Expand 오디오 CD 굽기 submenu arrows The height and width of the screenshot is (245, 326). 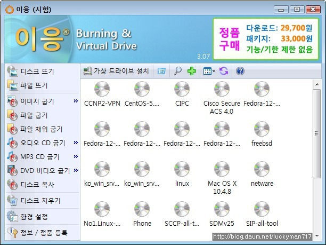click(76, 143)
